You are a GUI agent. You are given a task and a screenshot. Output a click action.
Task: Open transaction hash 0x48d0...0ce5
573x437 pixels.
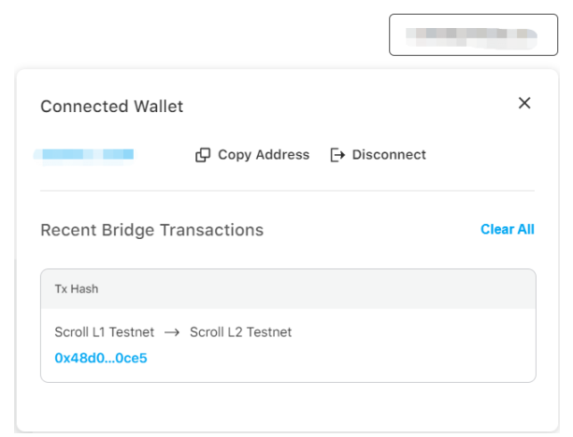pos(101,359)
